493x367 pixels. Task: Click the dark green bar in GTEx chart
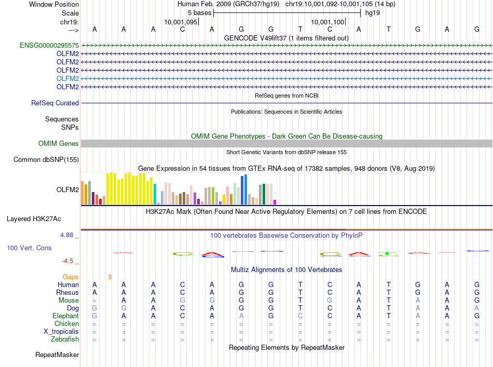pyautogui.click(x=264, y=194)
